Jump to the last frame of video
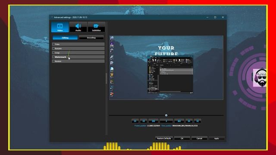The height and width of the screenshot is (155, 276). [198, 121]
